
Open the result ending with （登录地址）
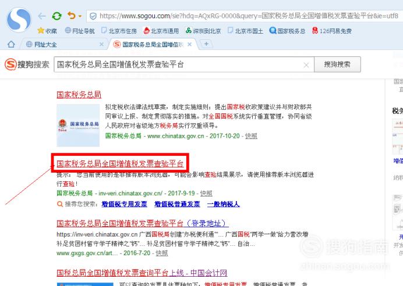click(x=143, y=223)
